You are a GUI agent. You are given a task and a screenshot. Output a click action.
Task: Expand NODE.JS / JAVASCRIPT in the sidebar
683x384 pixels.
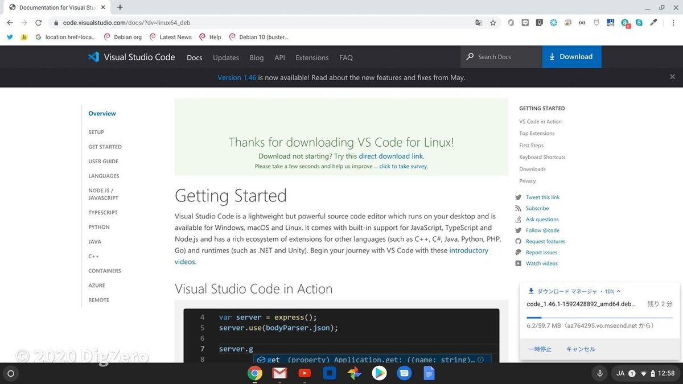[x=103, y=195]
